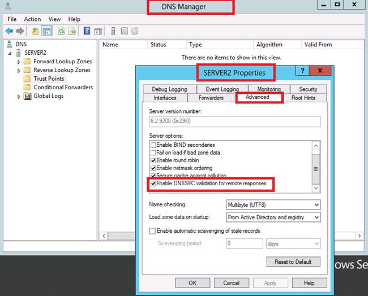Click the multiple records toolbar icon
This screenshot has width=368, height=296.
click(x=135, y=31)
